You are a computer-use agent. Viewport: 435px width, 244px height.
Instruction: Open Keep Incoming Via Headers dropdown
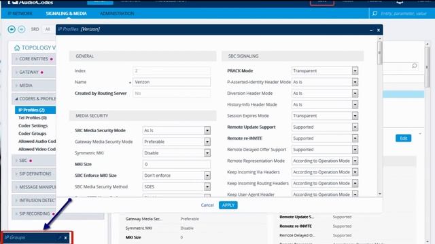coord(355,172)
